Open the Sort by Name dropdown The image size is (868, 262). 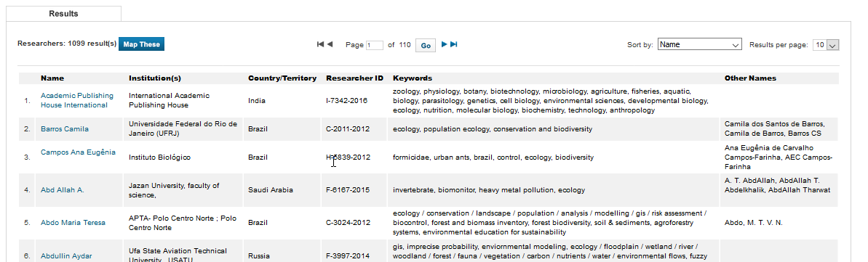[x=700, y=45]
